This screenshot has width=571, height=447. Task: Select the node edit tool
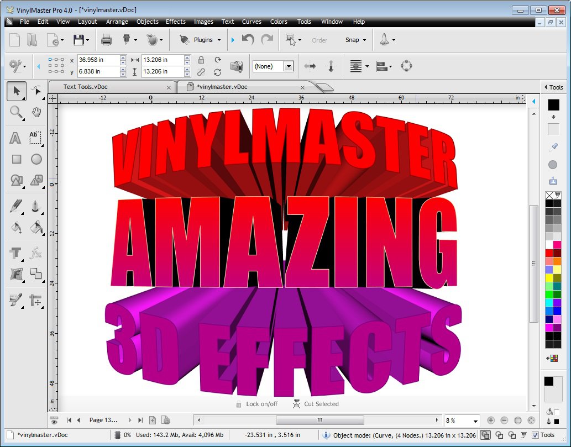(x=36, y=91)
